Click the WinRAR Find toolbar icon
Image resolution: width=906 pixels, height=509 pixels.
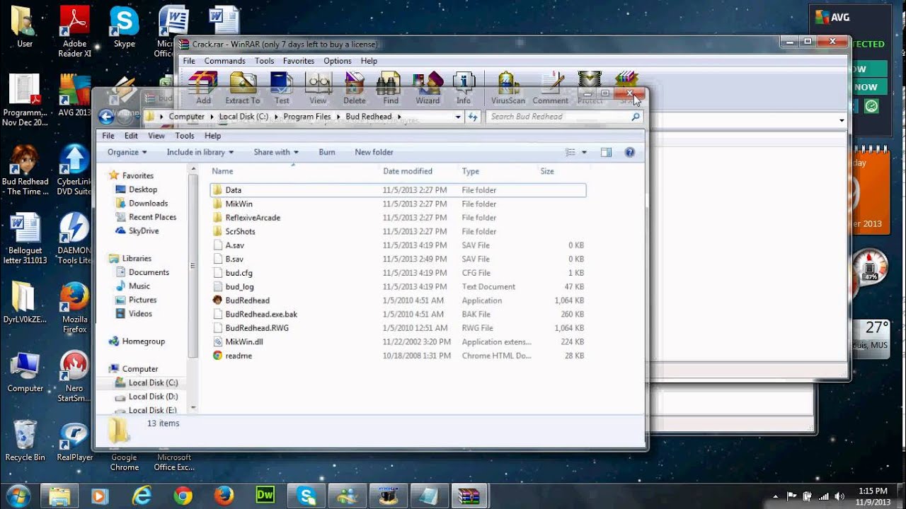pos(391,88)
